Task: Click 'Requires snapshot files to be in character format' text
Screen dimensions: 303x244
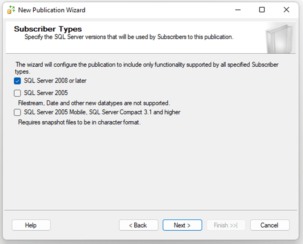Action: coord(79,123)
